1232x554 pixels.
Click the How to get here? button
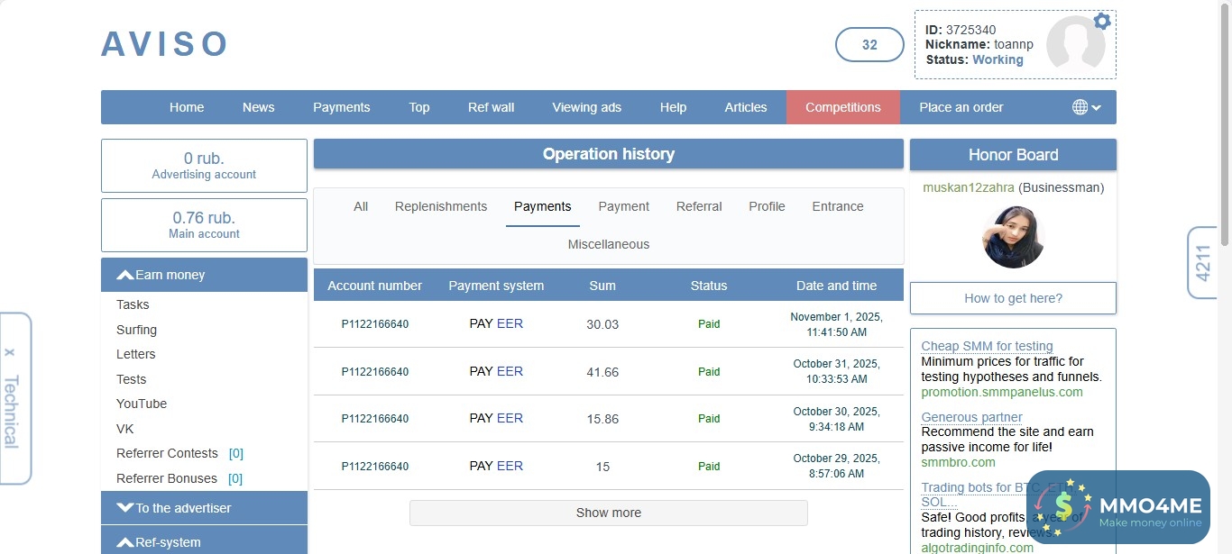(1013, 298)
